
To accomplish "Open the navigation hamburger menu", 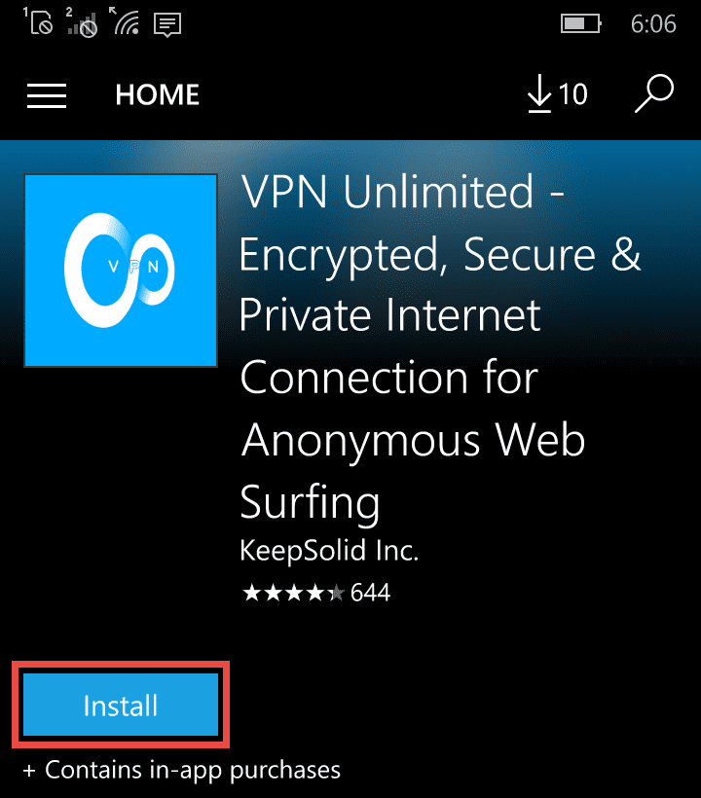I will click(x=46, y=94).
